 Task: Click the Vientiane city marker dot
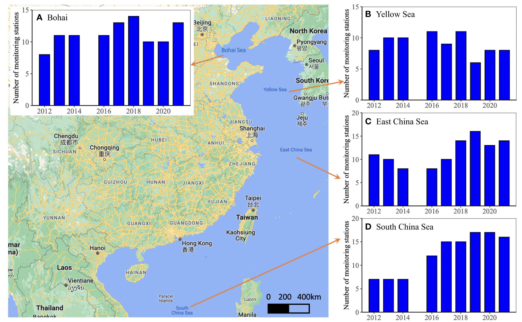[66, 285]
